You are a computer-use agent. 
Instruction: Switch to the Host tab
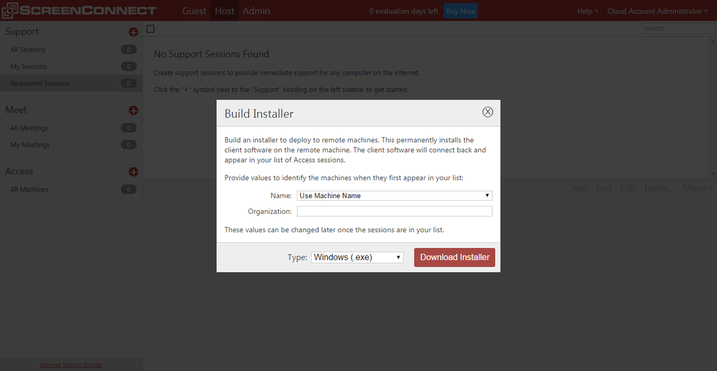click(225, 11)
